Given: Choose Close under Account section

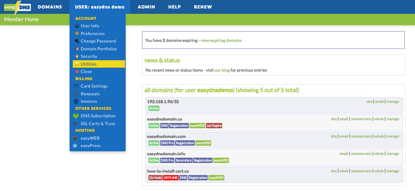Looking at the screenshot, I should coord(86,72).
